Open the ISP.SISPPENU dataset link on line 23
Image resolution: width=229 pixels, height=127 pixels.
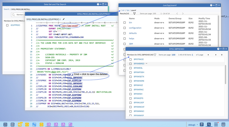tap(74, 89)
